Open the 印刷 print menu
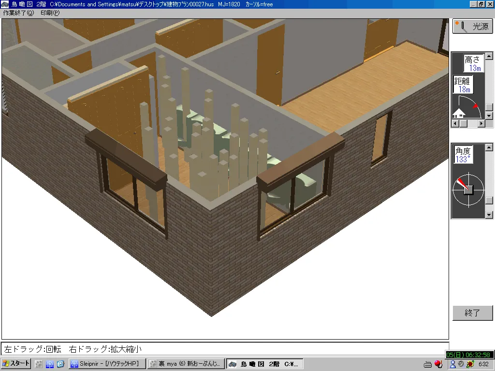The height and width of the screenshot is (371, 495). [50, 13]
